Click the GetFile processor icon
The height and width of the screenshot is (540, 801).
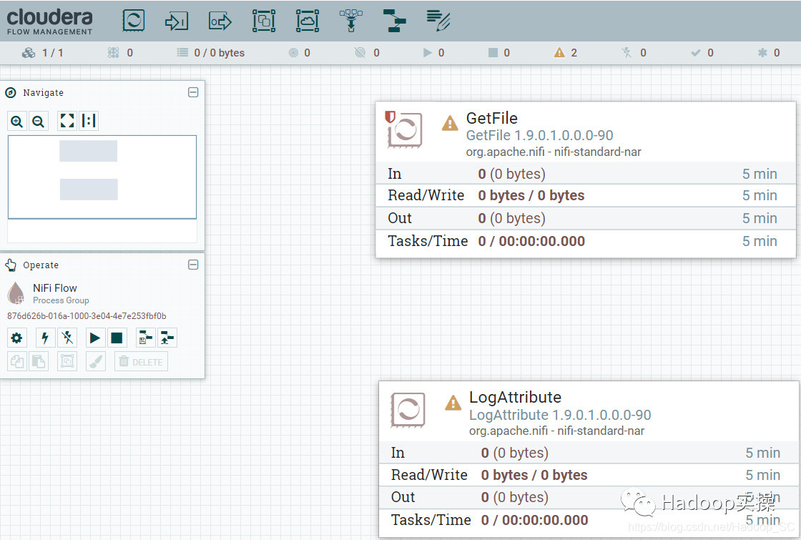405,129
